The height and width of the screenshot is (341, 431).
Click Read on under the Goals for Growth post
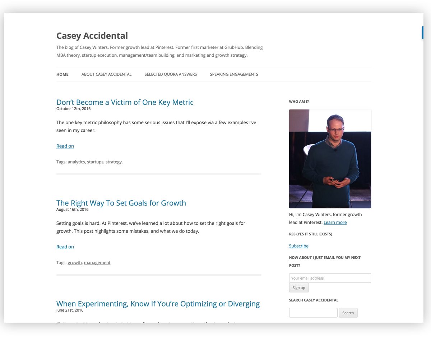coord(65,247)
